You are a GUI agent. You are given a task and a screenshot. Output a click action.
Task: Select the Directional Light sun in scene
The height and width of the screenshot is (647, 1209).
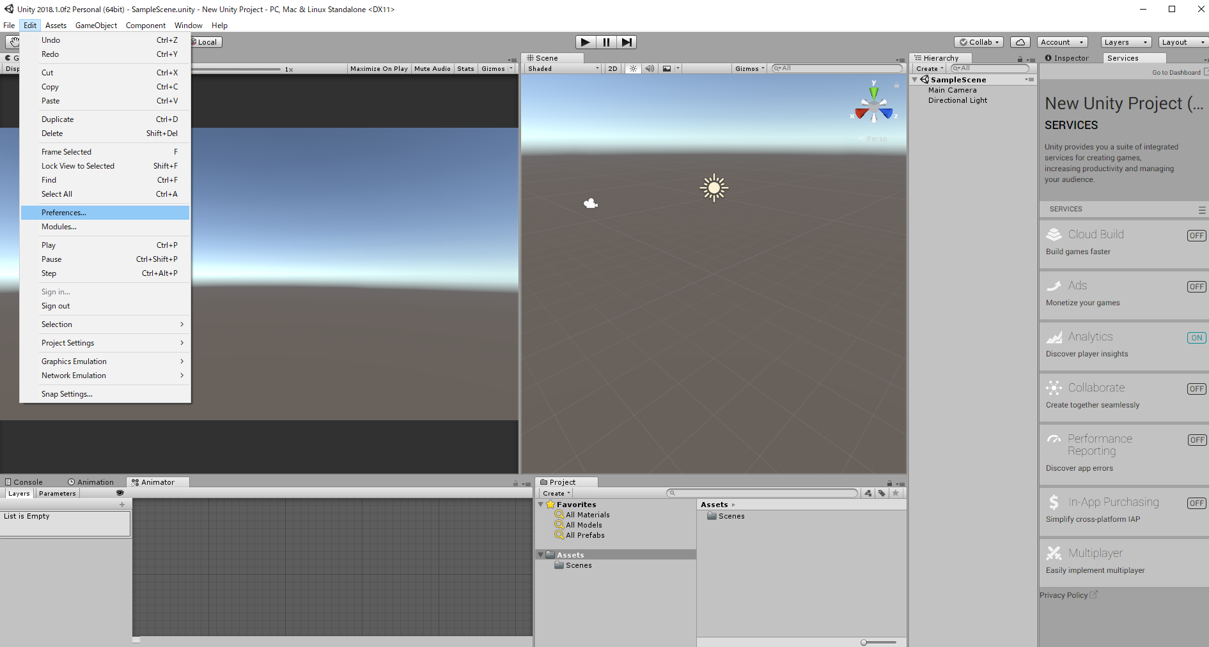(x=714, y=188)
